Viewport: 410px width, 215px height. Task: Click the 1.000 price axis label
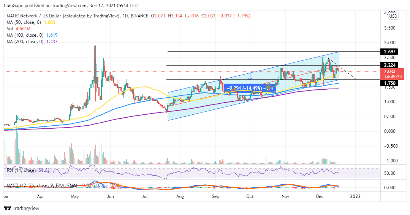coord(389,102)
